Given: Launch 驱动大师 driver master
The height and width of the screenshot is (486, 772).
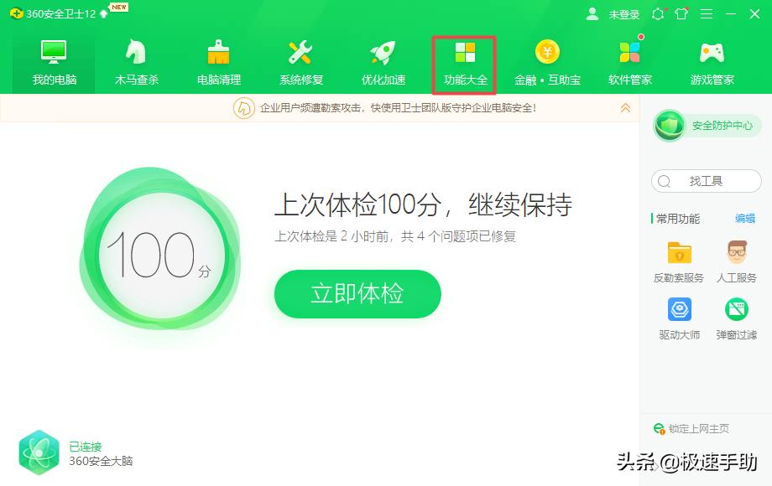Looking at the screenshot, I should click(679, 318).
